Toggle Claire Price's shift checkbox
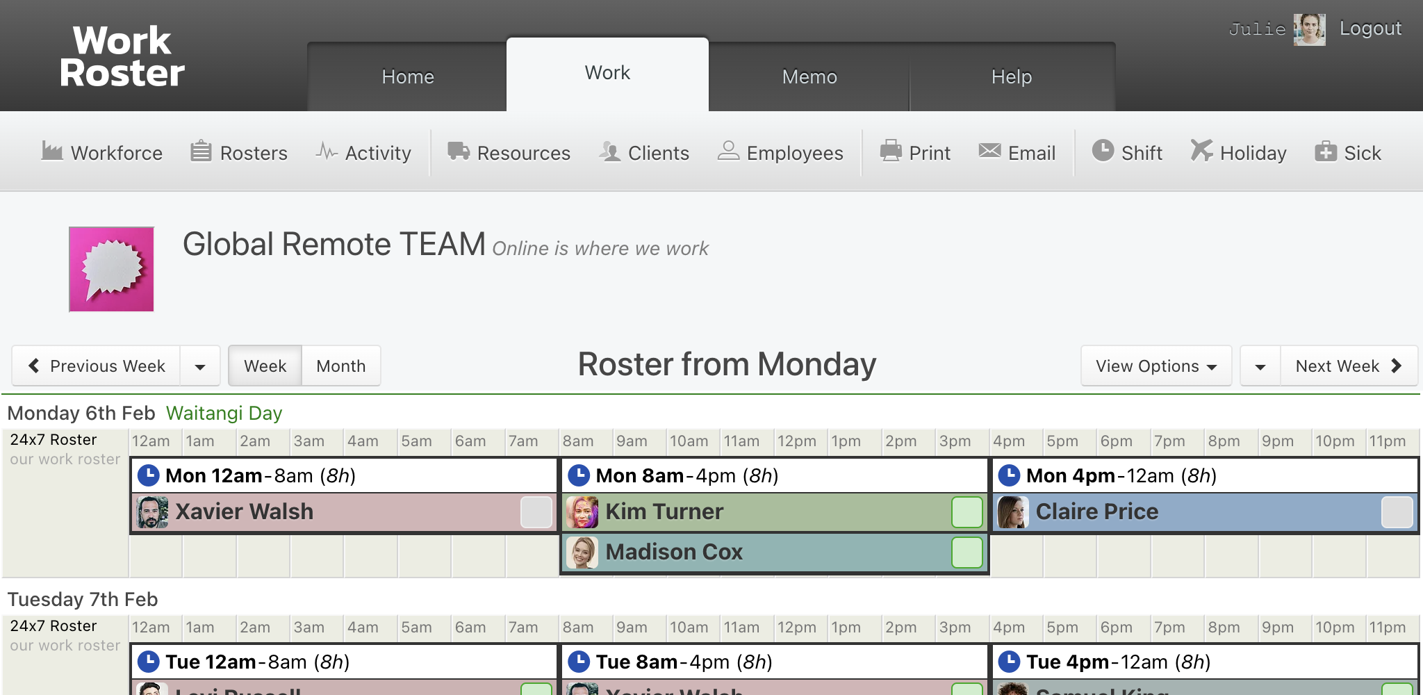The width and height of the screenshot is (1423, 695). click(x=1397, y=512)
